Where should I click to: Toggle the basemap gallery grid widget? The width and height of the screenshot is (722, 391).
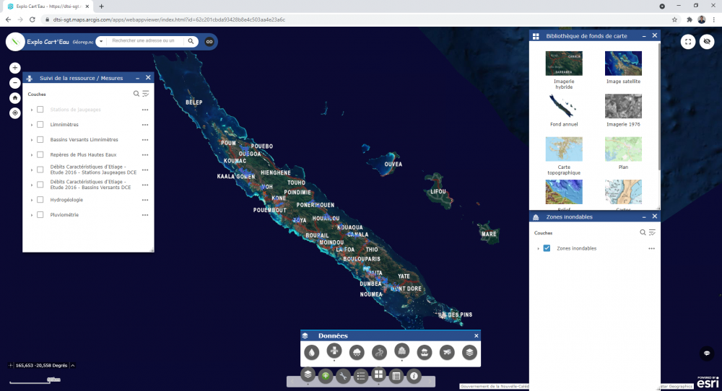coord(378,374)
